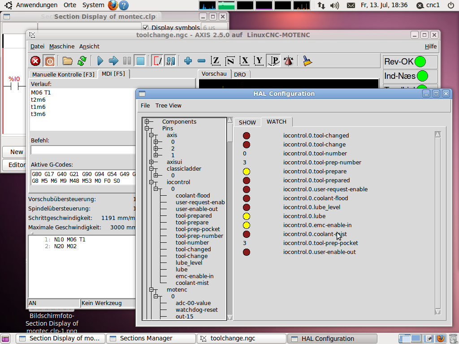Viewport: 459px width, 344px height.
Task: Open power menu in top panel
Action: coord(451,5)
